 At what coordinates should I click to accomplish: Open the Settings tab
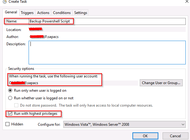click(81, 13)
